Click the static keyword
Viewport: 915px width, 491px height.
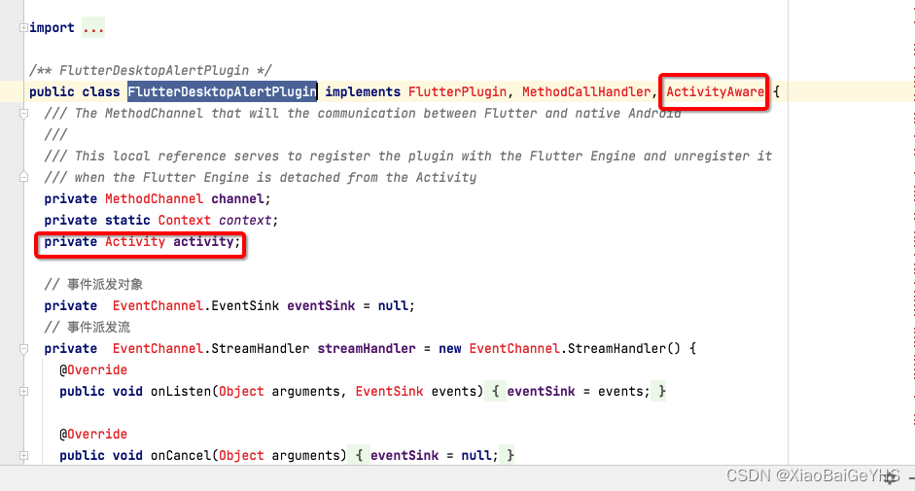(127, 220)
